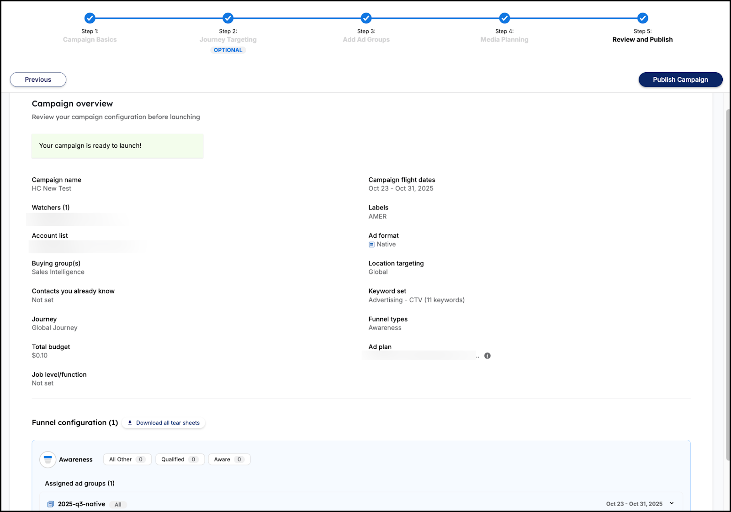
Task: Click funnel types value 'Awareness'
Action: (385, 328)
